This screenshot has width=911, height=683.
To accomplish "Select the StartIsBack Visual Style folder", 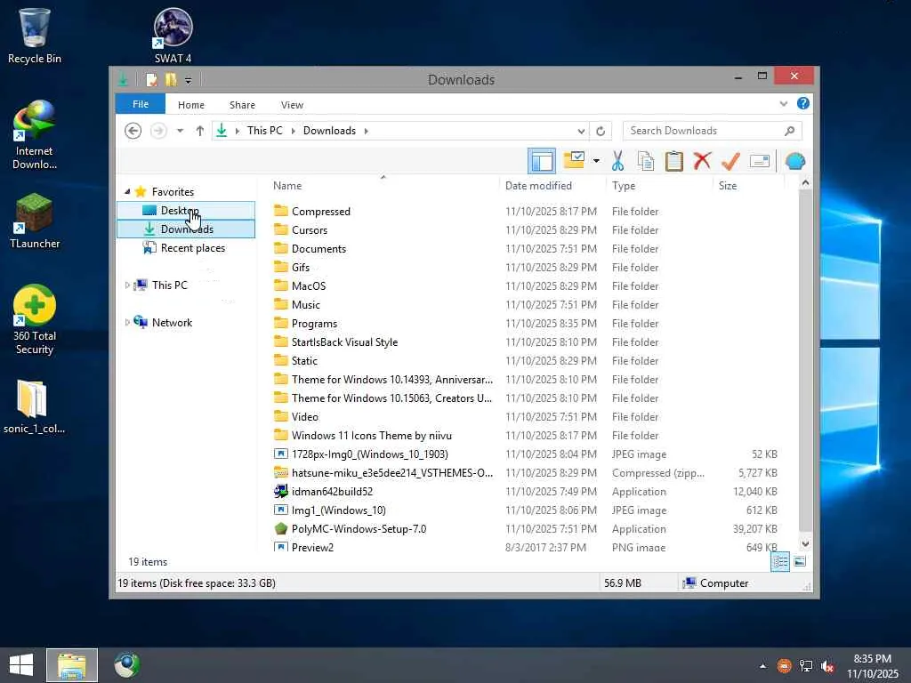I will (x=344, y=342).
